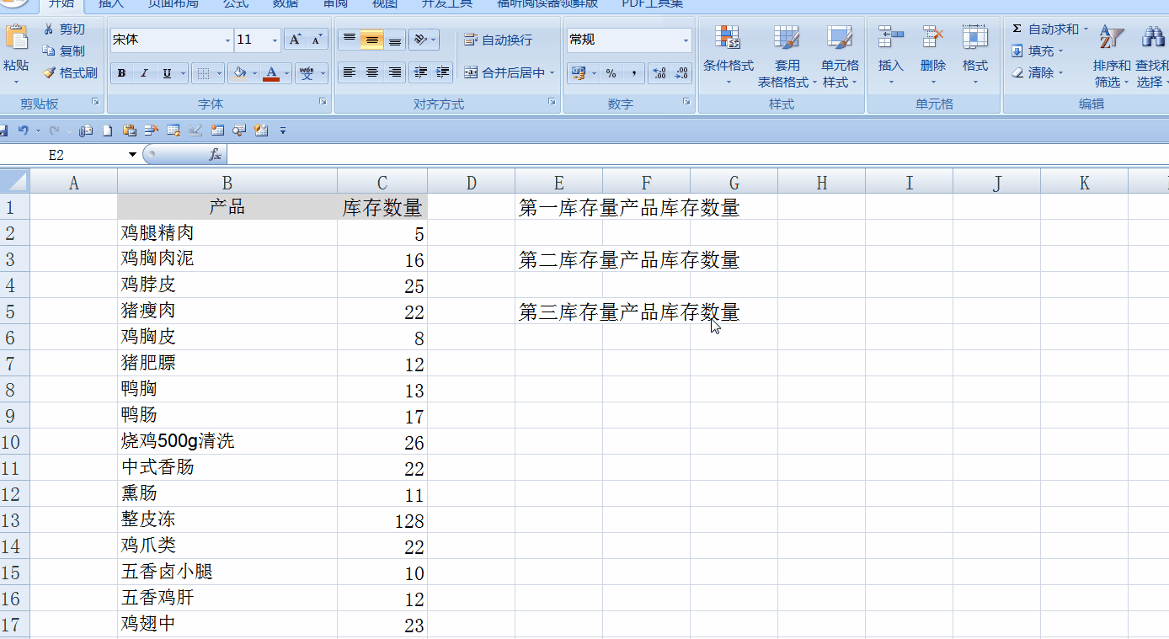Click the cell Format (格式) icon
Screen dimensions: 1169x639
click(975, 38)
